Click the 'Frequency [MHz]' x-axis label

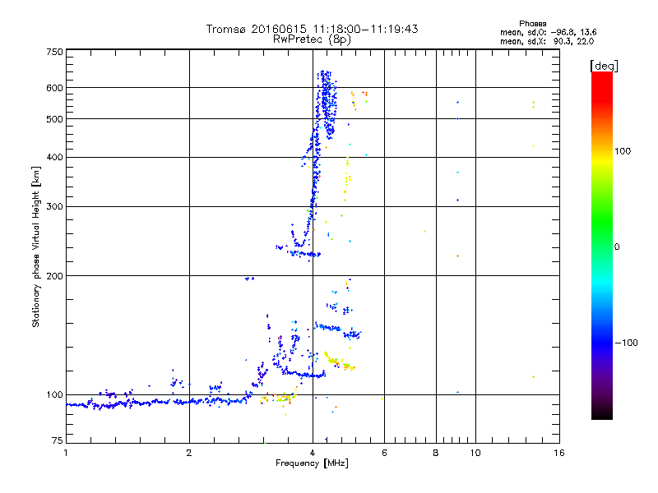pos(312,463)
